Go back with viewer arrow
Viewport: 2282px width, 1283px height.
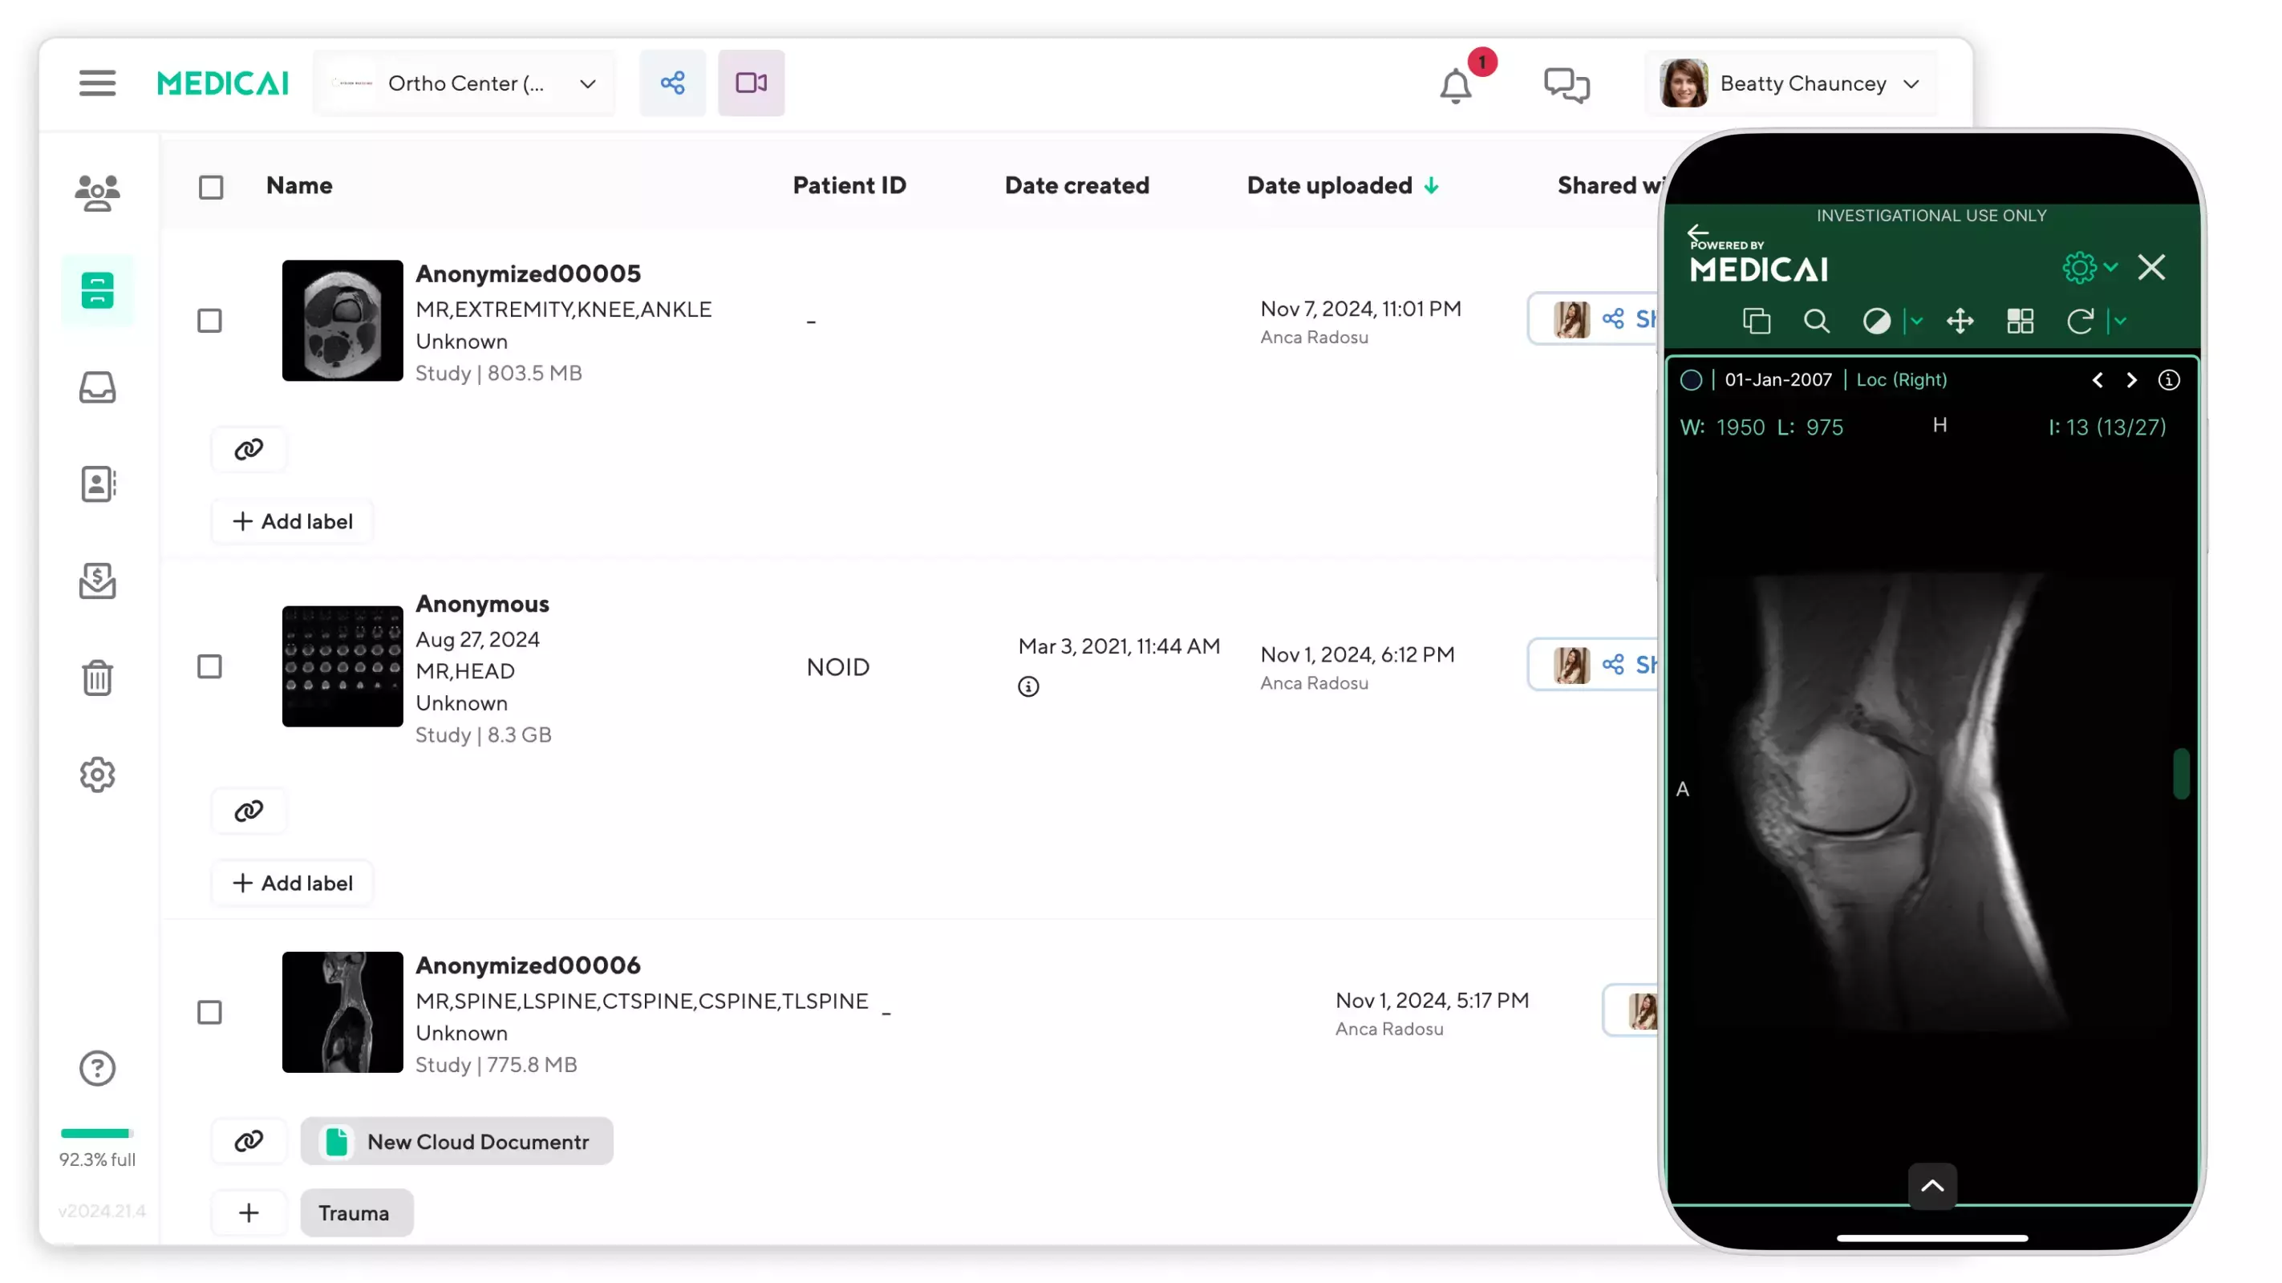click(1697, 234)
